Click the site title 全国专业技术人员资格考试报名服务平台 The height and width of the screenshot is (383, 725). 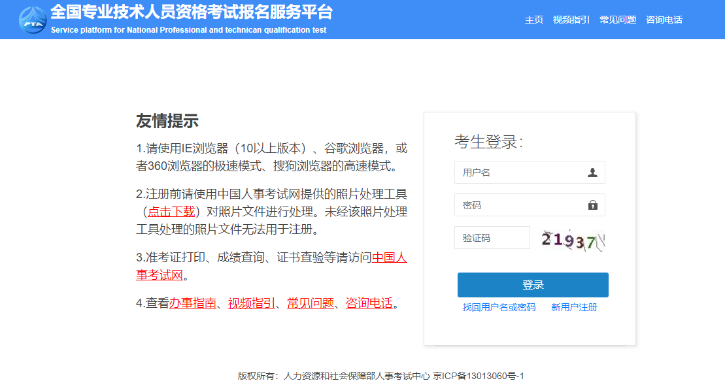[192, 12]
